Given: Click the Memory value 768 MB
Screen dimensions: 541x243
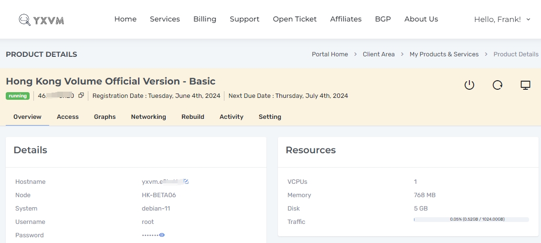Looking at the screenshot, I should point(424,195).
